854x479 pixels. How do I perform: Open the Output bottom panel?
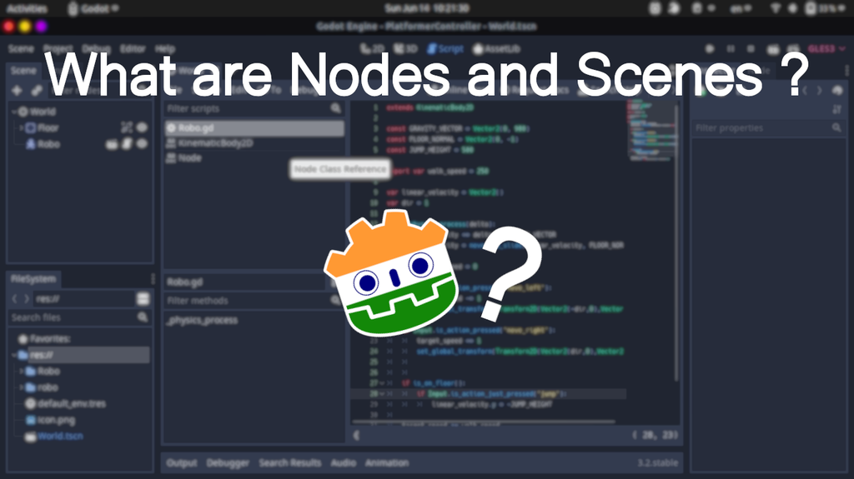click(181, 462)
